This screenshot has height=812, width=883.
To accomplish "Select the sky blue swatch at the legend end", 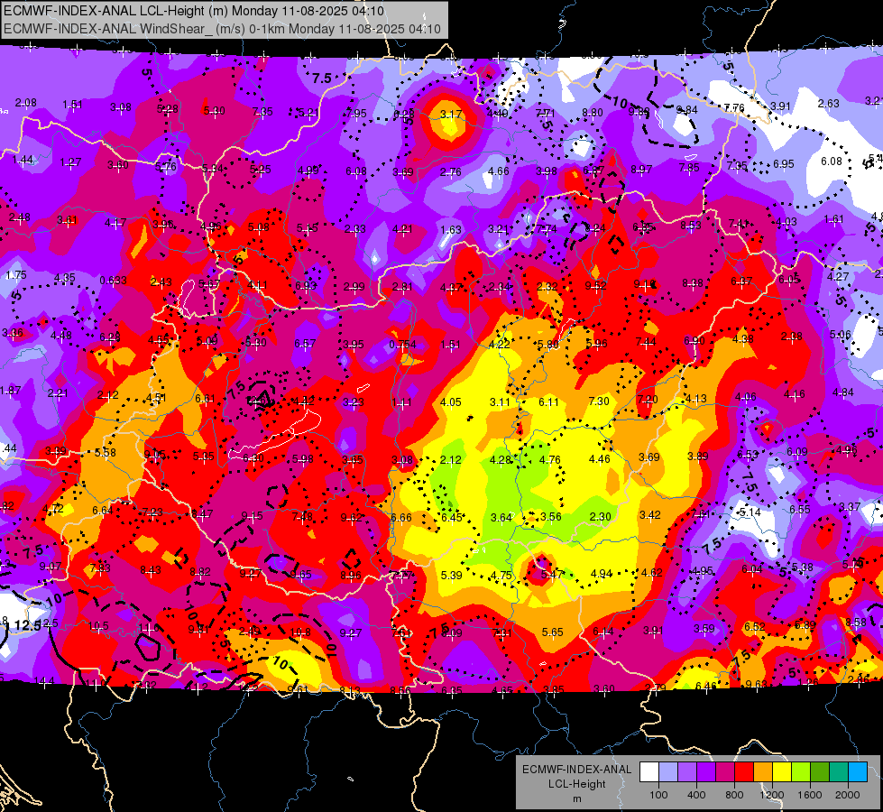I will [858, 772].
